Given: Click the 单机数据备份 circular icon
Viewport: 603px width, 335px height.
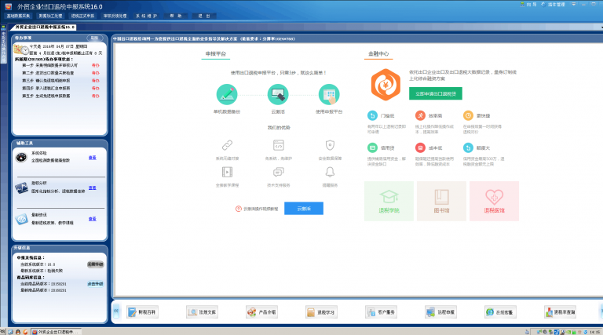Looking at the screenshot, I should click(x=227, y=95).
